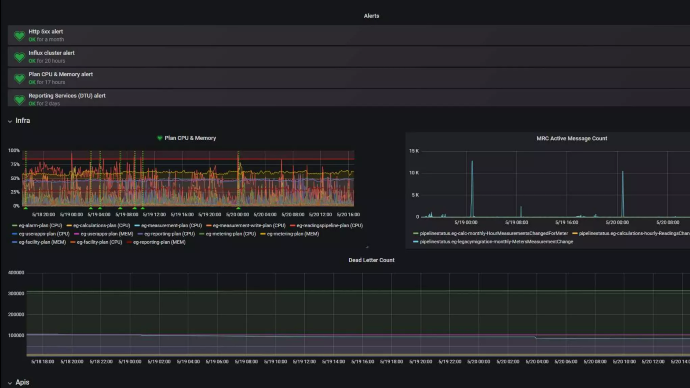Open the MRC Active Message Count panel menu
This screenshot has width=690, height=388.
(x=571, y=139)
